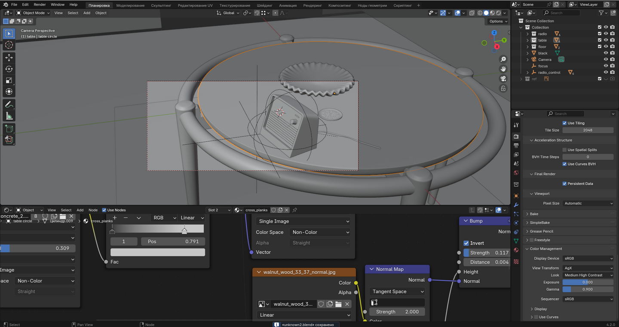Click the Exposure slider

[x=588, y=282]
